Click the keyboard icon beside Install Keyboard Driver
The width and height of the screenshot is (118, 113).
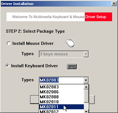72,66
